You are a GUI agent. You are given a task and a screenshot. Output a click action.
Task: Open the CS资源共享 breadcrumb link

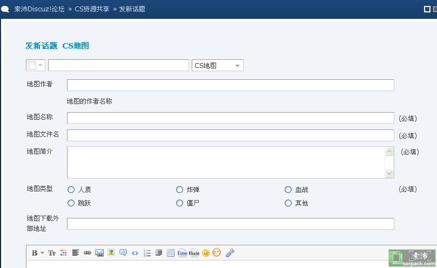click(x=92, y=9)
